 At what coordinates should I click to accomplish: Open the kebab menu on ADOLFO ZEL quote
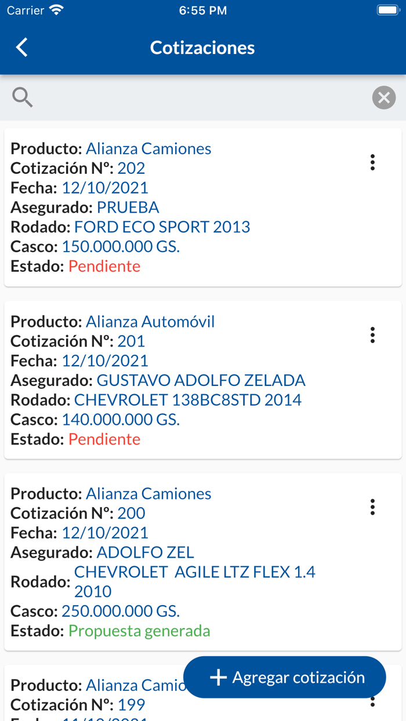coord(372,507)
